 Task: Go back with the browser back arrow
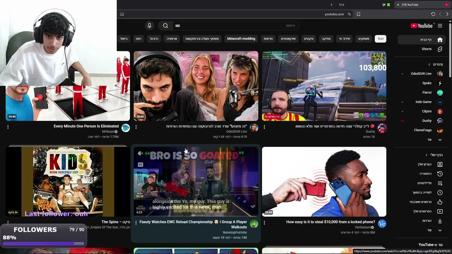click(x=440, y=14)
